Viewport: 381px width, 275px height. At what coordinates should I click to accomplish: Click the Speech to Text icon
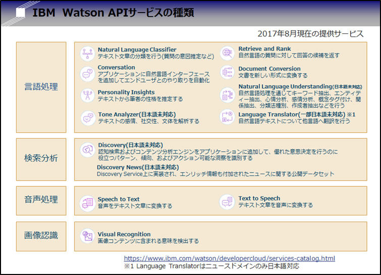pyautogui.click(x=88, y=203)
